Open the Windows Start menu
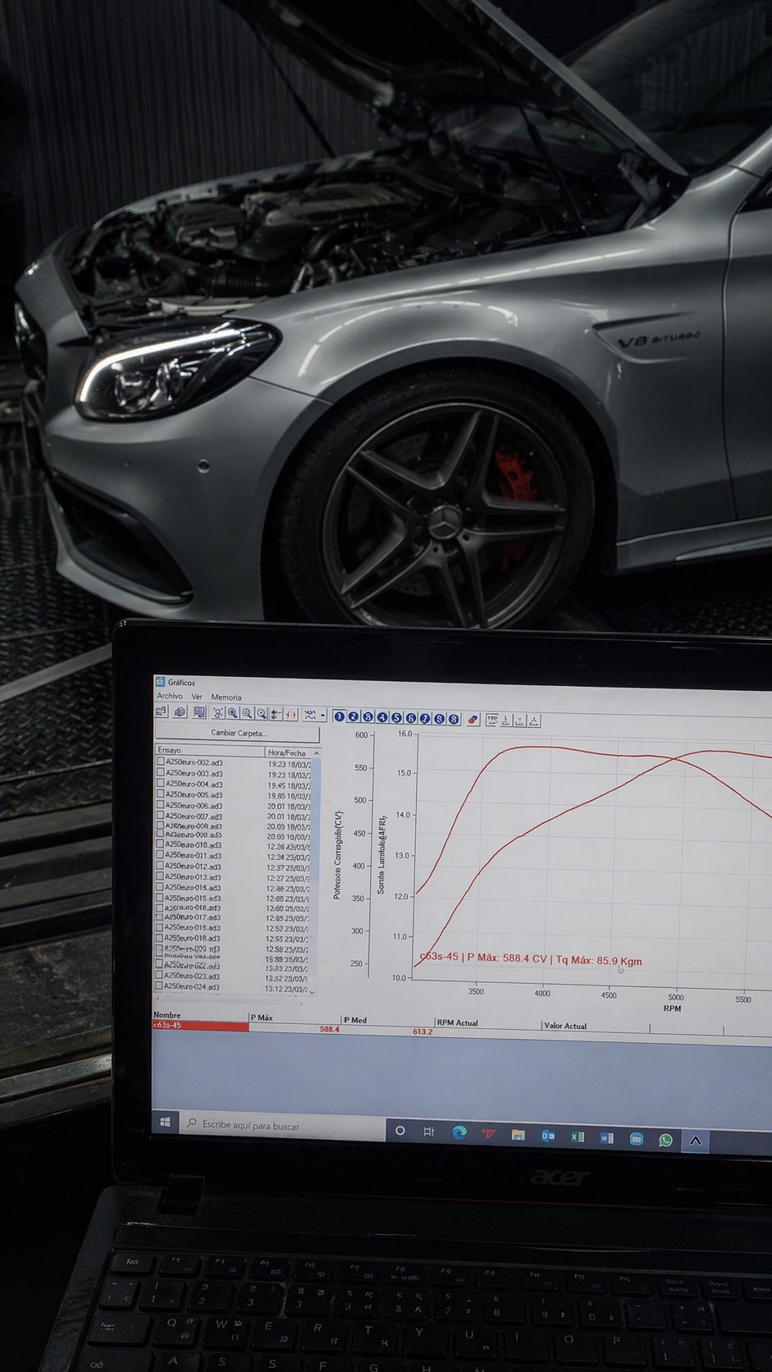This screenshot has width=772, height=1372. coord(165,1122)
